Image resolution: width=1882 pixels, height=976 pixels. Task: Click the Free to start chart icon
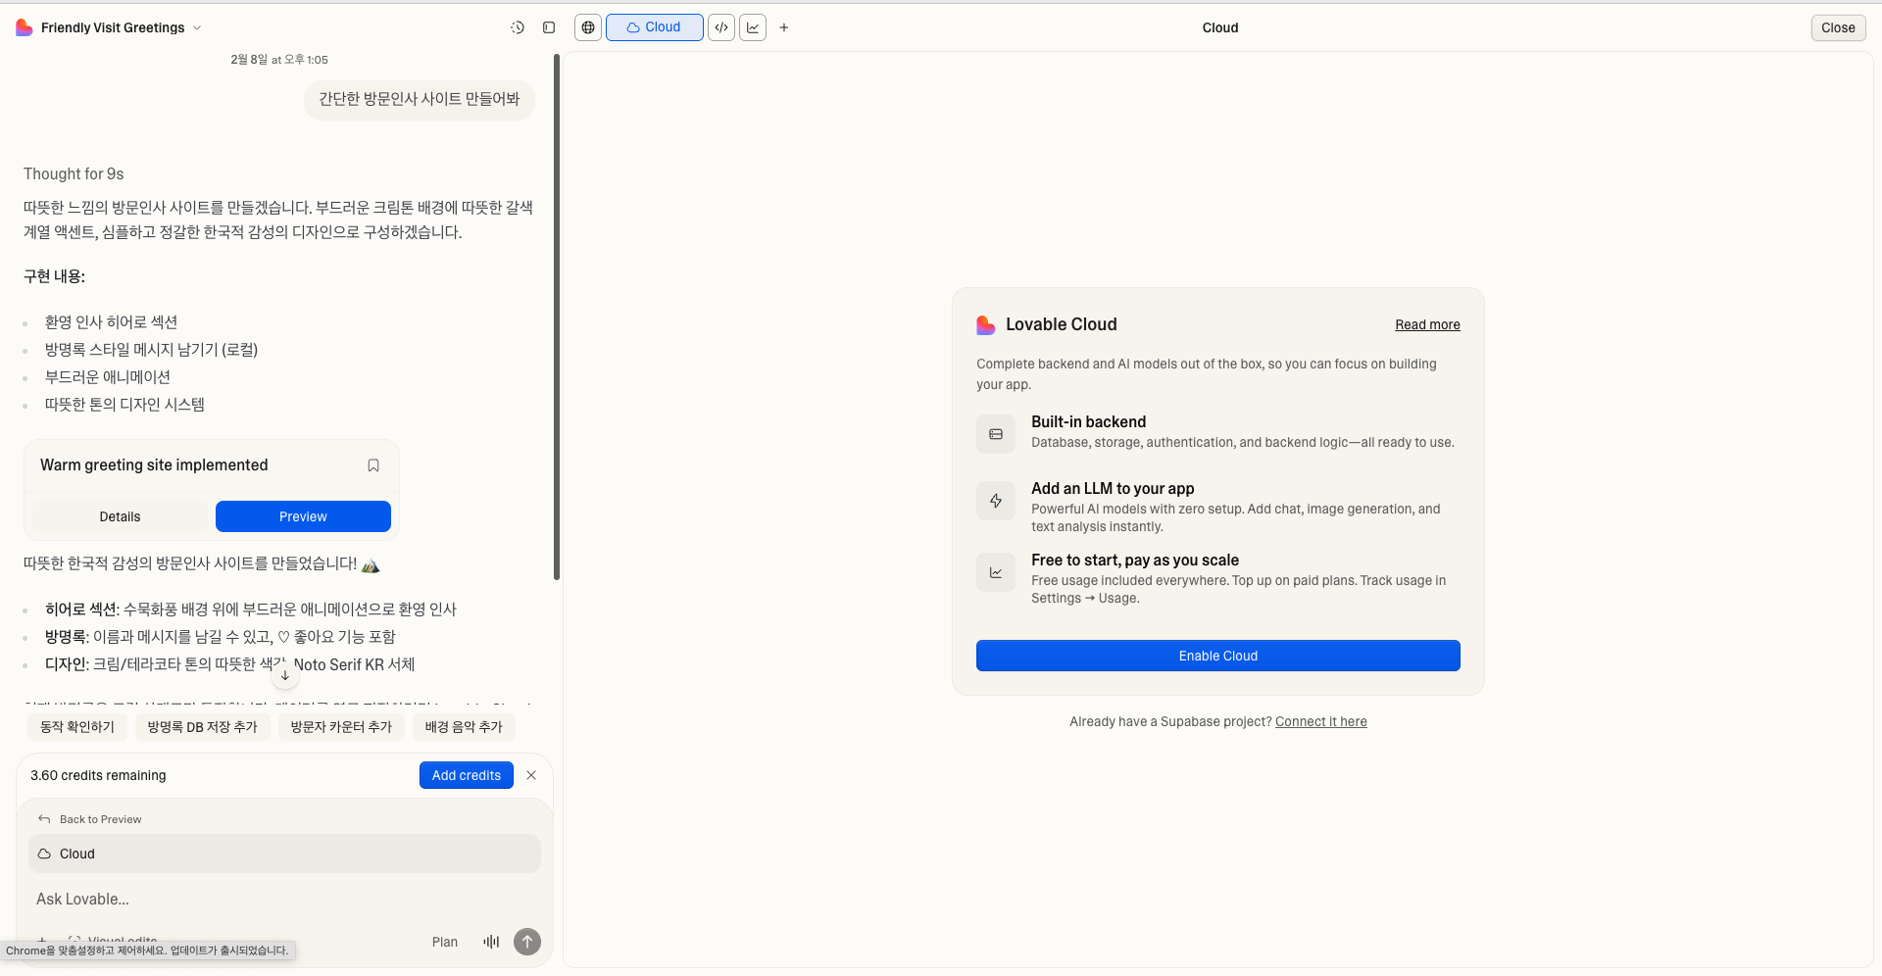(x=996, y=572)
